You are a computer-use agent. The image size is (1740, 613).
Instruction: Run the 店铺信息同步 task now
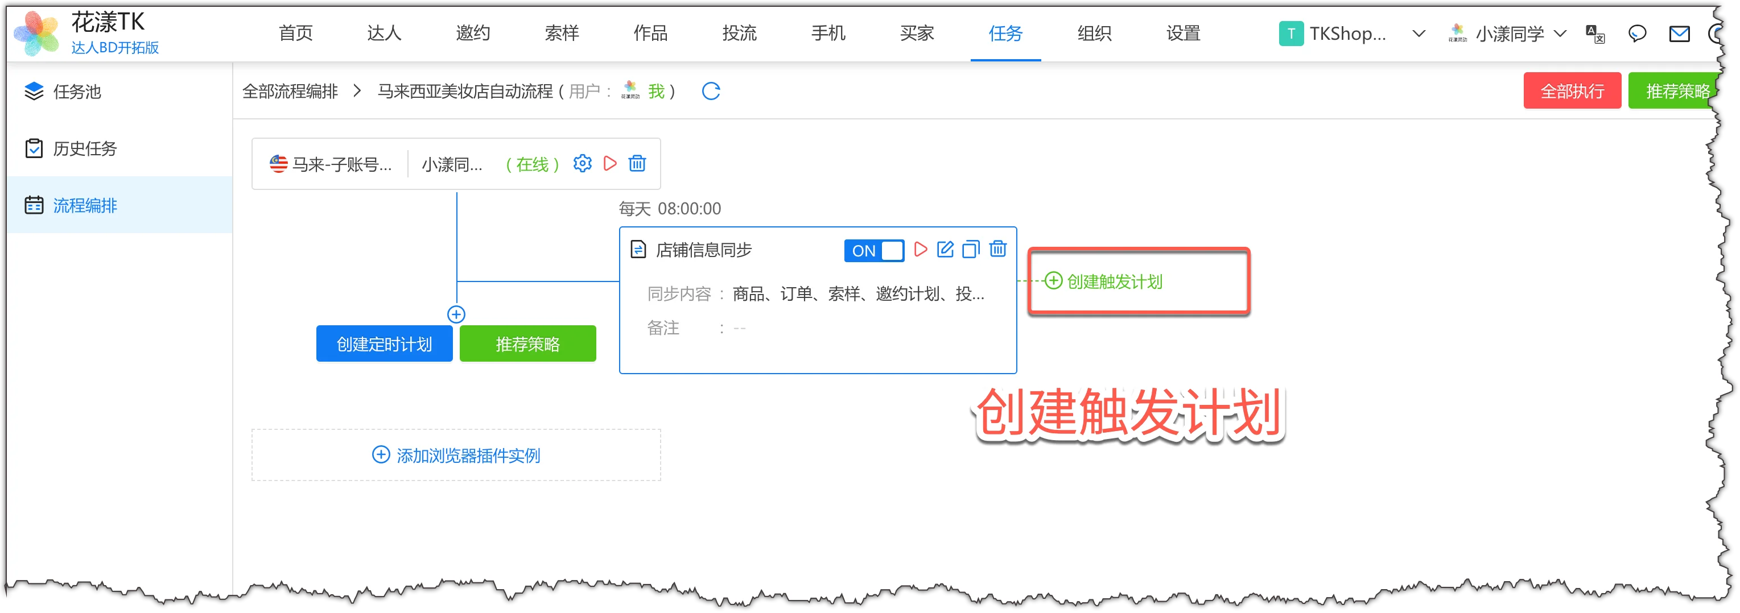(x=920, y=249)
